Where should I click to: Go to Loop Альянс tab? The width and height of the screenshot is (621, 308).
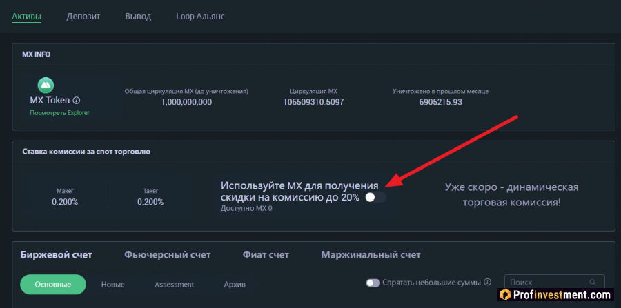click(200, 17)
